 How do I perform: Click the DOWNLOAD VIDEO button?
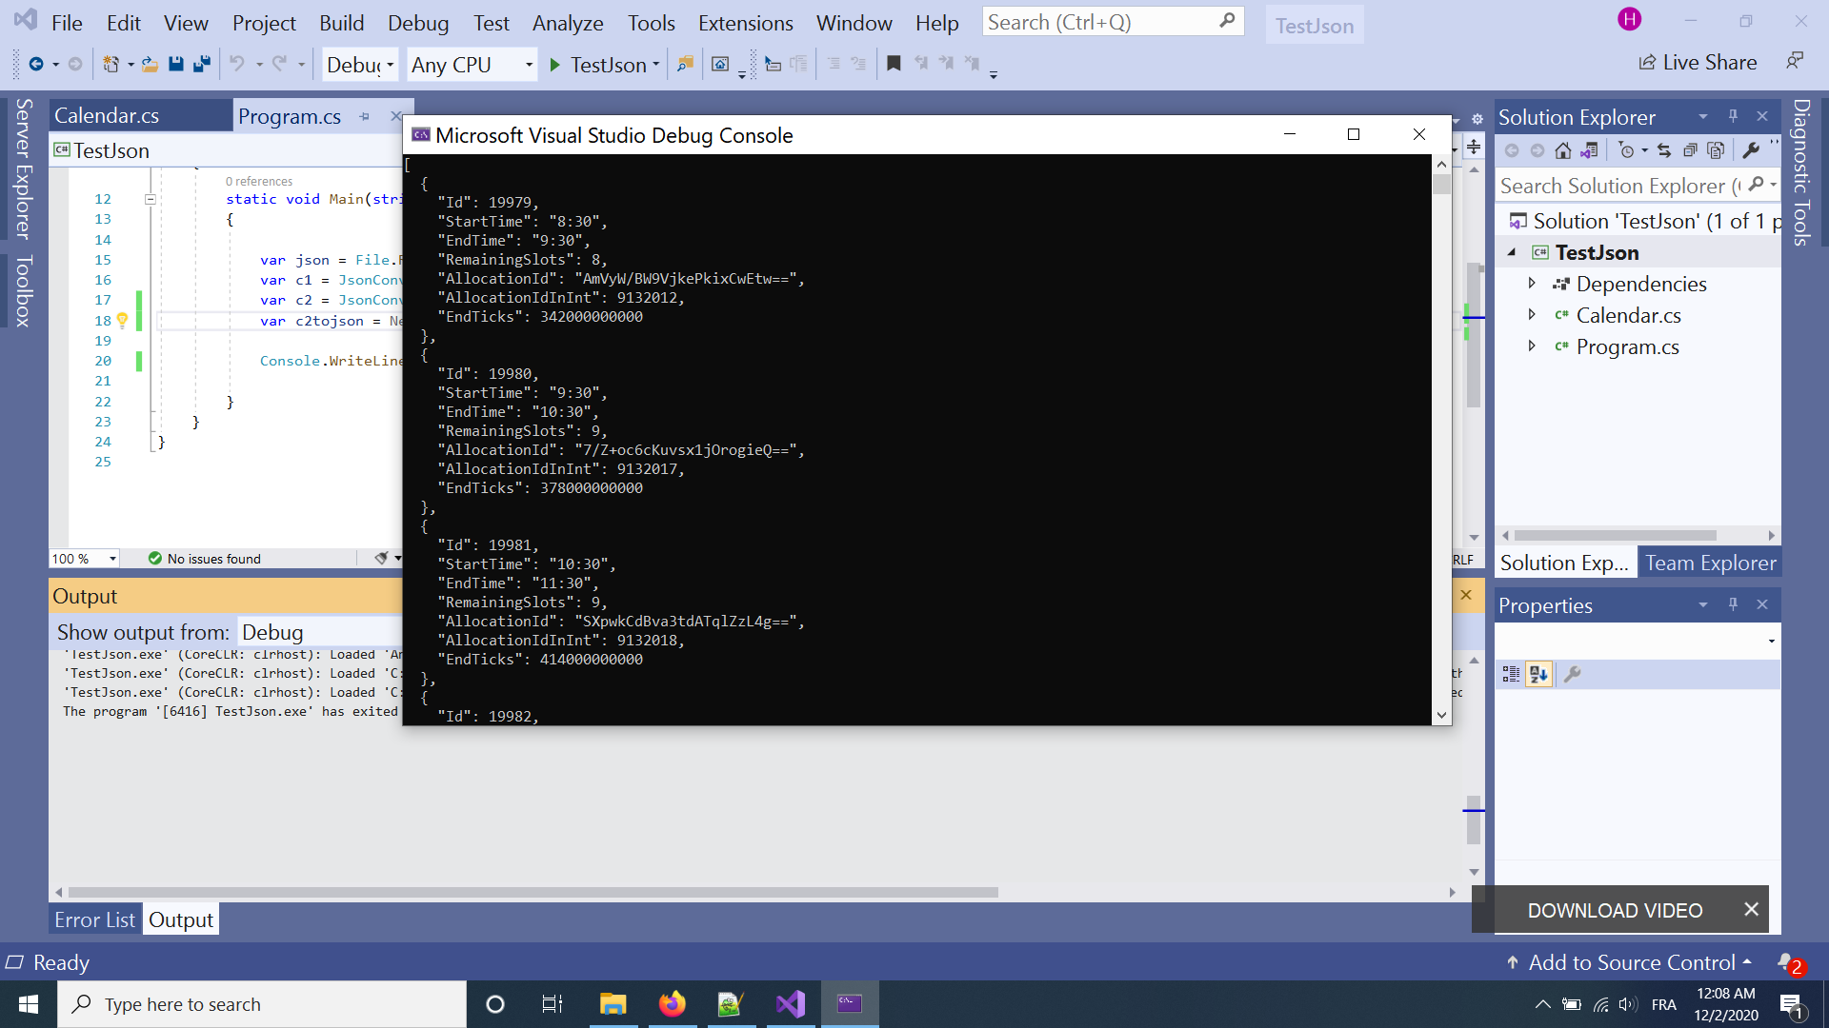(1615, 910)
